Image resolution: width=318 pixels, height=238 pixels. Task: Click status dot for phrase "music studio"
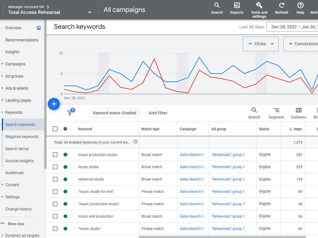65,228
